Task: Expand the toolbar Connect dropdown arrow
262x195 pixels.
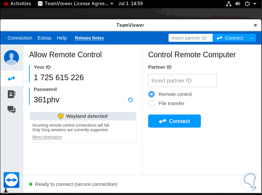Action: pos(252,38)
